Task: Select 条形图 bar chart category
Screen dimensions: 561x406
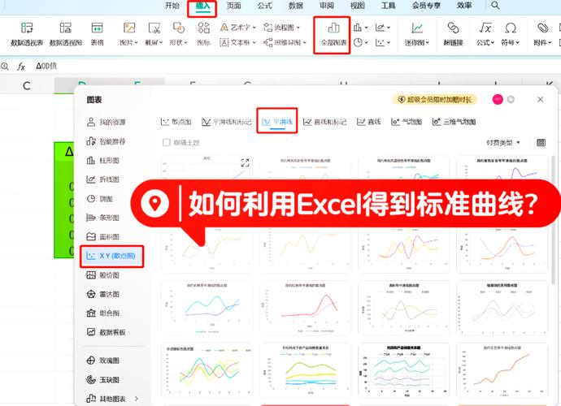Action: 103,218
